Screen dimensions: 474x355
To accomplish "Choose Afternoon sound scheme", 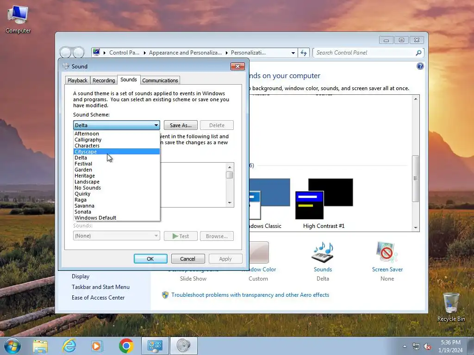I will click(x=117, y=134).
